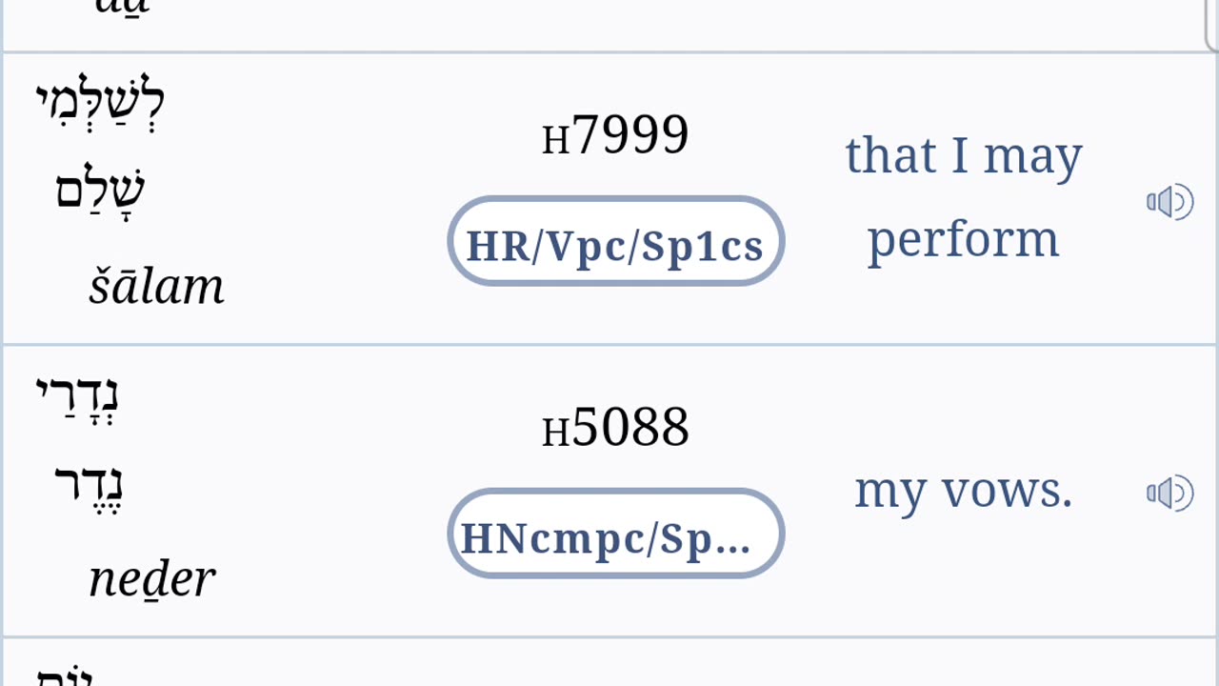The height and width of the screenshot is (686, 1219).
Task: Click the cut-off transliteration at the top
Action: tap(124, 8)
